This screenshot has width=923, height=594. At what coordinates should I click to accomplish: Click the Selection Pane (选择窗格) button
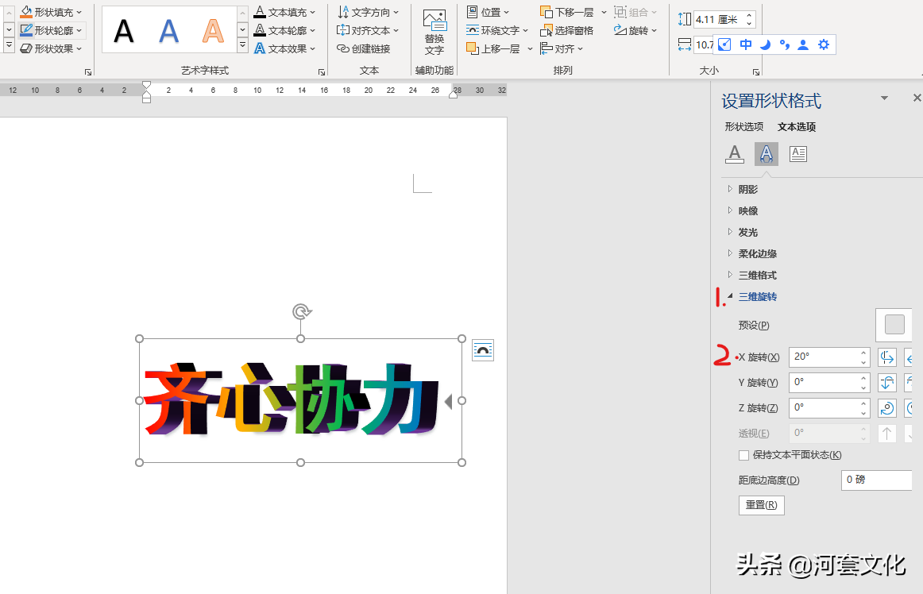567,30
